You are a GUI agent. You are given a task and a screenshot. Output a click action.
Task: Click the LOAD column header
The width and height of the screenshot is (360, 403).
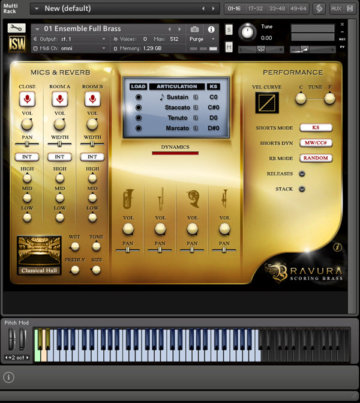[138, 86]
